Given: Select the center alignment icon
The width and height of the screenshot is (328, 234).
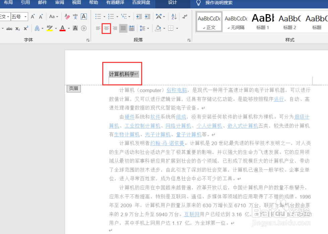Looking at the screenshot, I should [106, 29].
